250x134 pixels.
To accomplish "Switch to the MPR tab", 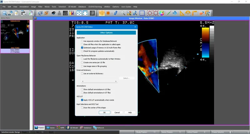I will [60, 128].
